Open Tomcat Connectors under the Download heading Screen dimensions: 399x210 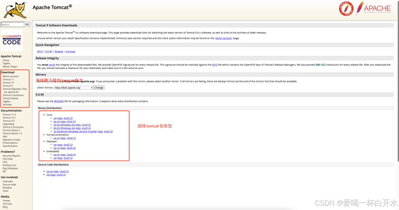coord(13,95)
